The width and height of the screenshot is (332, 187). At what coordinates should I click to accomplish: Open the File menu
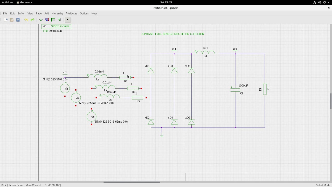tap(5, 14)
